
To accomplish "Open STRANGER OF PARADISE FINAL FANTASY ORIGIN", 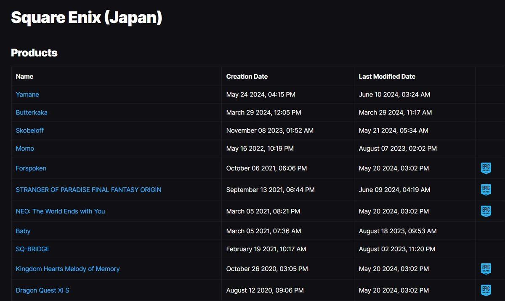I will tap(88, 190).
